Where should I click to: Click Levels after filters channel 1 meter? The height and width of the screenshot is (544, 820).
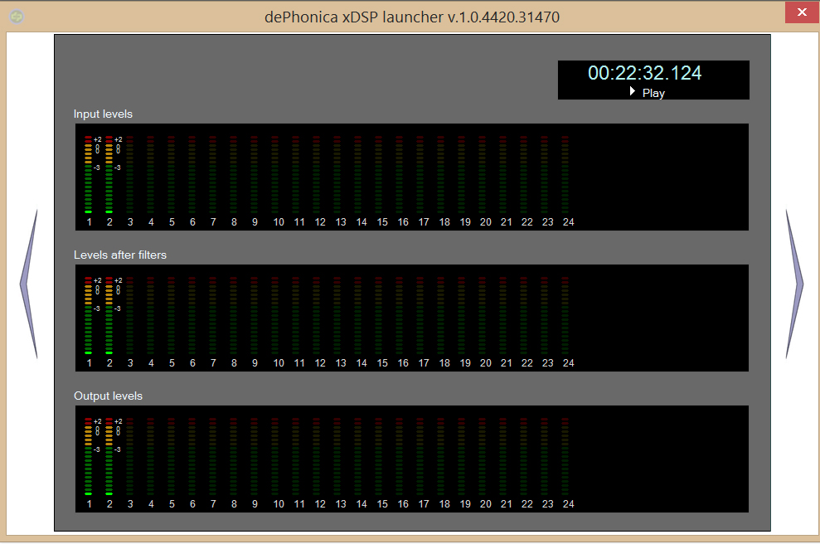point(89,315)
